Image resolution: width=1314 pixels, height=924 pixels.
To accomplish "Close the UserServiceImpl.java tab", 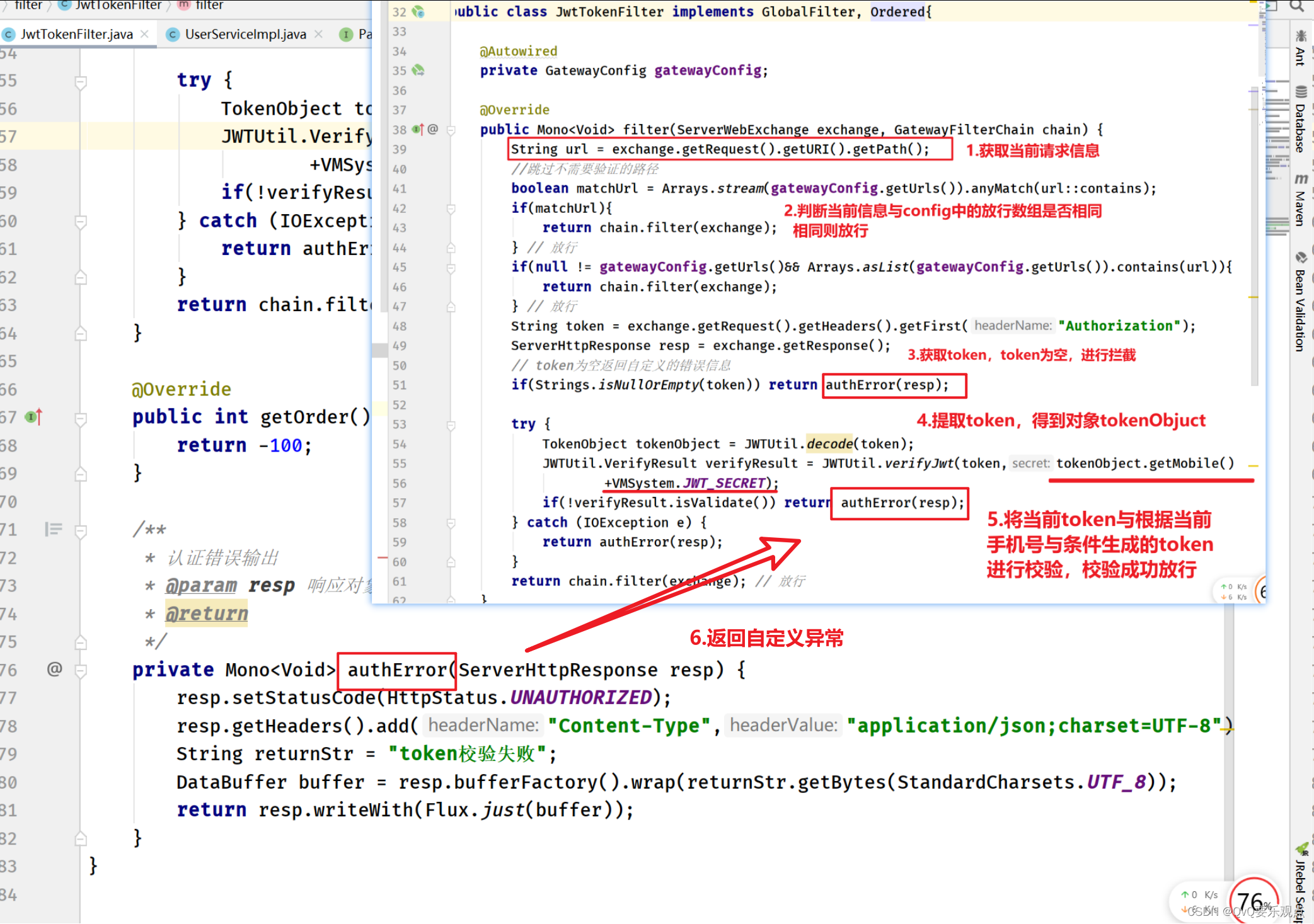I will pos(318,34).
